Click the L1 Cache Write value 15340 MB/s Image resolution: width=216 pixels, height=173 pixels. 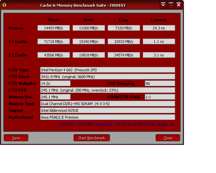click(89, 42)
